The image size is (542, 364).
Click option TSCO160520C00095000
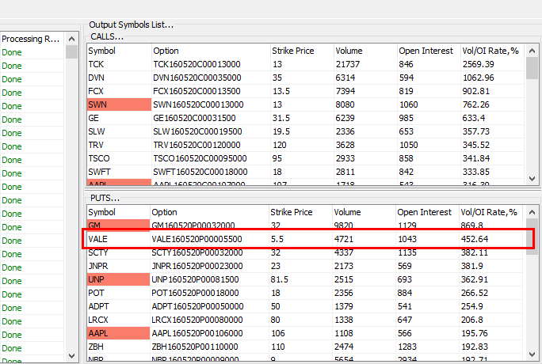click(200, 158)
